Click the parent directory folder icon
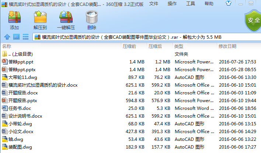Image resolution: width=261 pixels, height=153 pixels. click(x=5, y=54)
